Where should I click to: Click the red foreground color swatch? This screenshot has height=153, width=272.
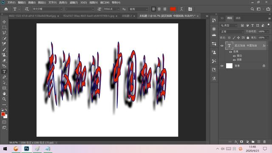[x=3, y=114]
